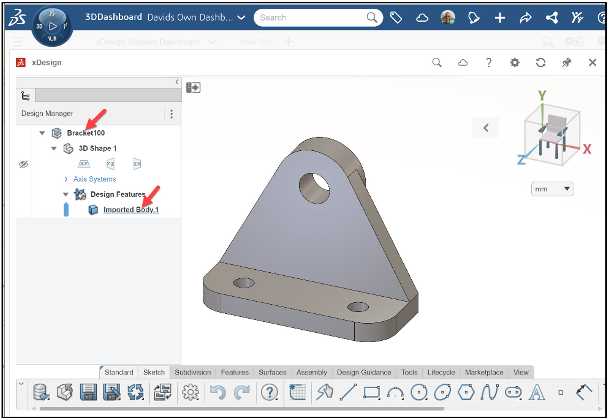Click the Help question mark icon in toolbar
The width and height of the screenshot is (608, 419).
(x=269, y=392)
